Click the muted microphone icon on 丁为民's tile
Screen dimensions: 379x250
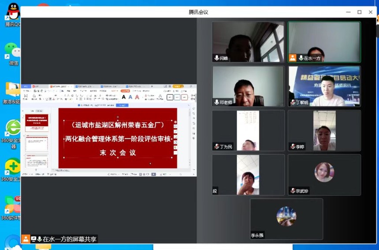pyautogui.click(x=217, y=146)
